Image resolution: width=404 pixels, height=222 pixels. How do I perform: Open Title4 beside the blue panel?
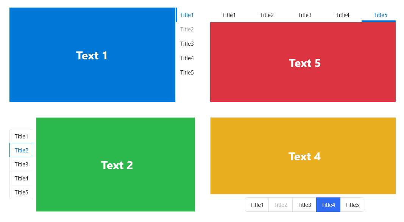(187, 58)
